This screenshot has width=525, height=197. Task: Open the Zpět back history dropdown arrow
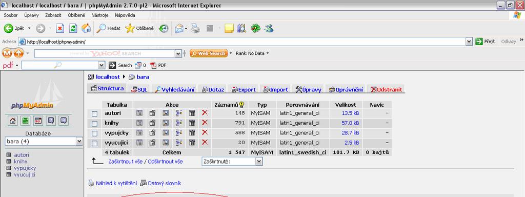[x=29, y=29]
